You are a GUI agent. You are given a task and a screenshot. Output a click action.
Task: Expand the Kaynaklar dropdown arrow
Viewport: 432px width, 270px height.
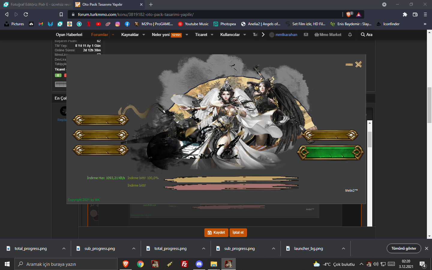pyautogui.click(x=144, y=35)
